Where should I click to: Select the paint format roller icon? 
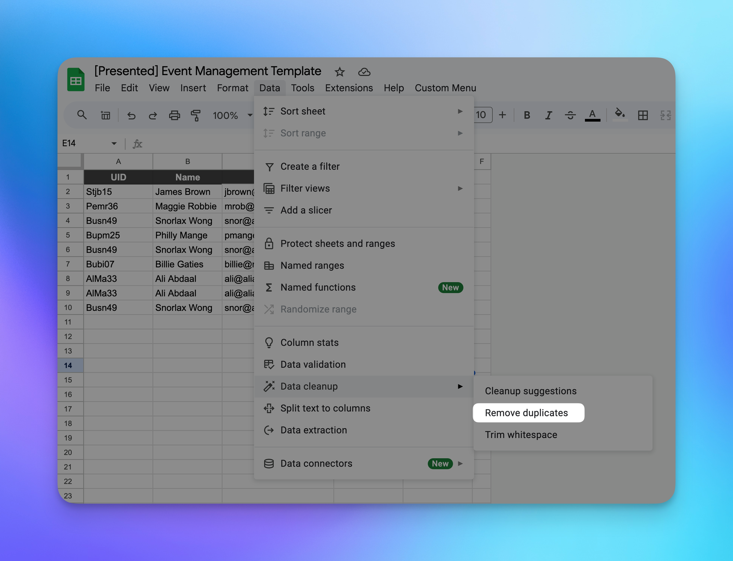[196, 116]
